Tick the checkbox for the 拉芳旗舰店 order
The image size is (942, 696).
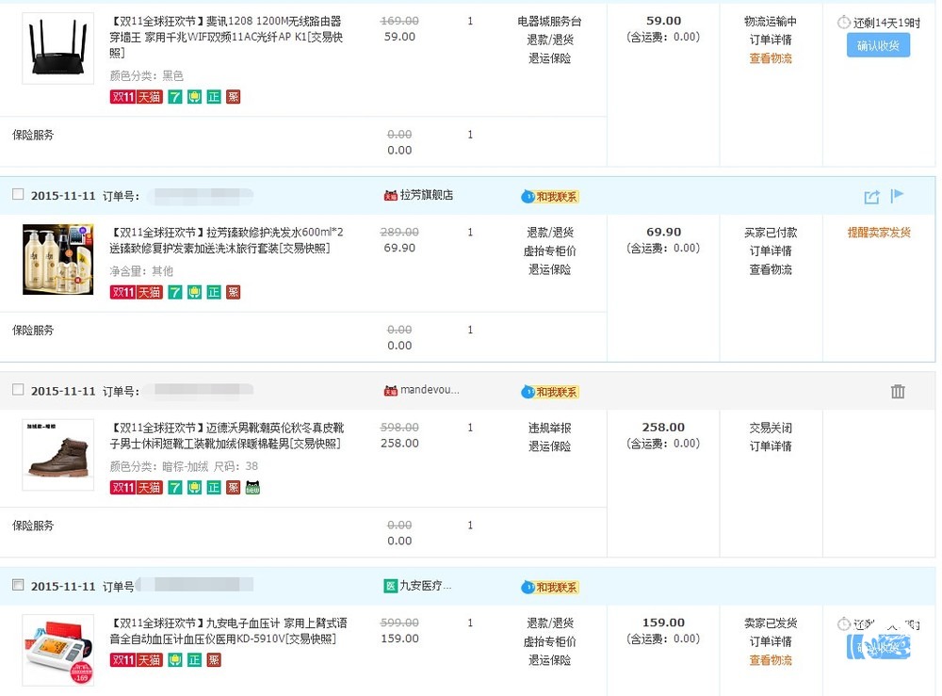point(18,194)
